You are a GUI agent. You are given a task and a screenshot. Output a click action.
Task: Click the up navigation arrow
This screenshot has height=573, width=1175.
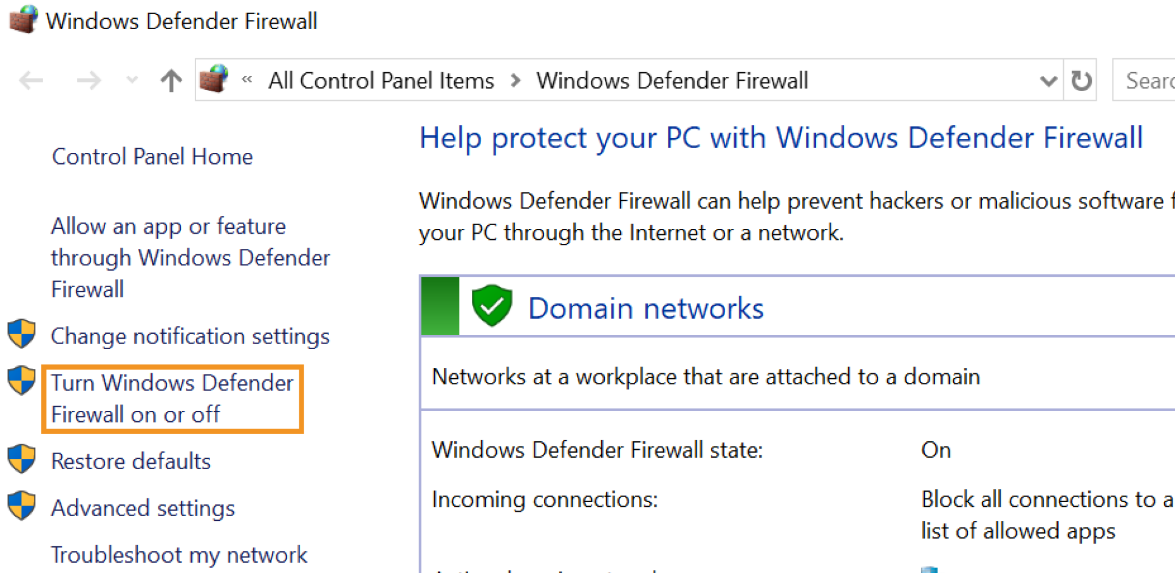171,80
